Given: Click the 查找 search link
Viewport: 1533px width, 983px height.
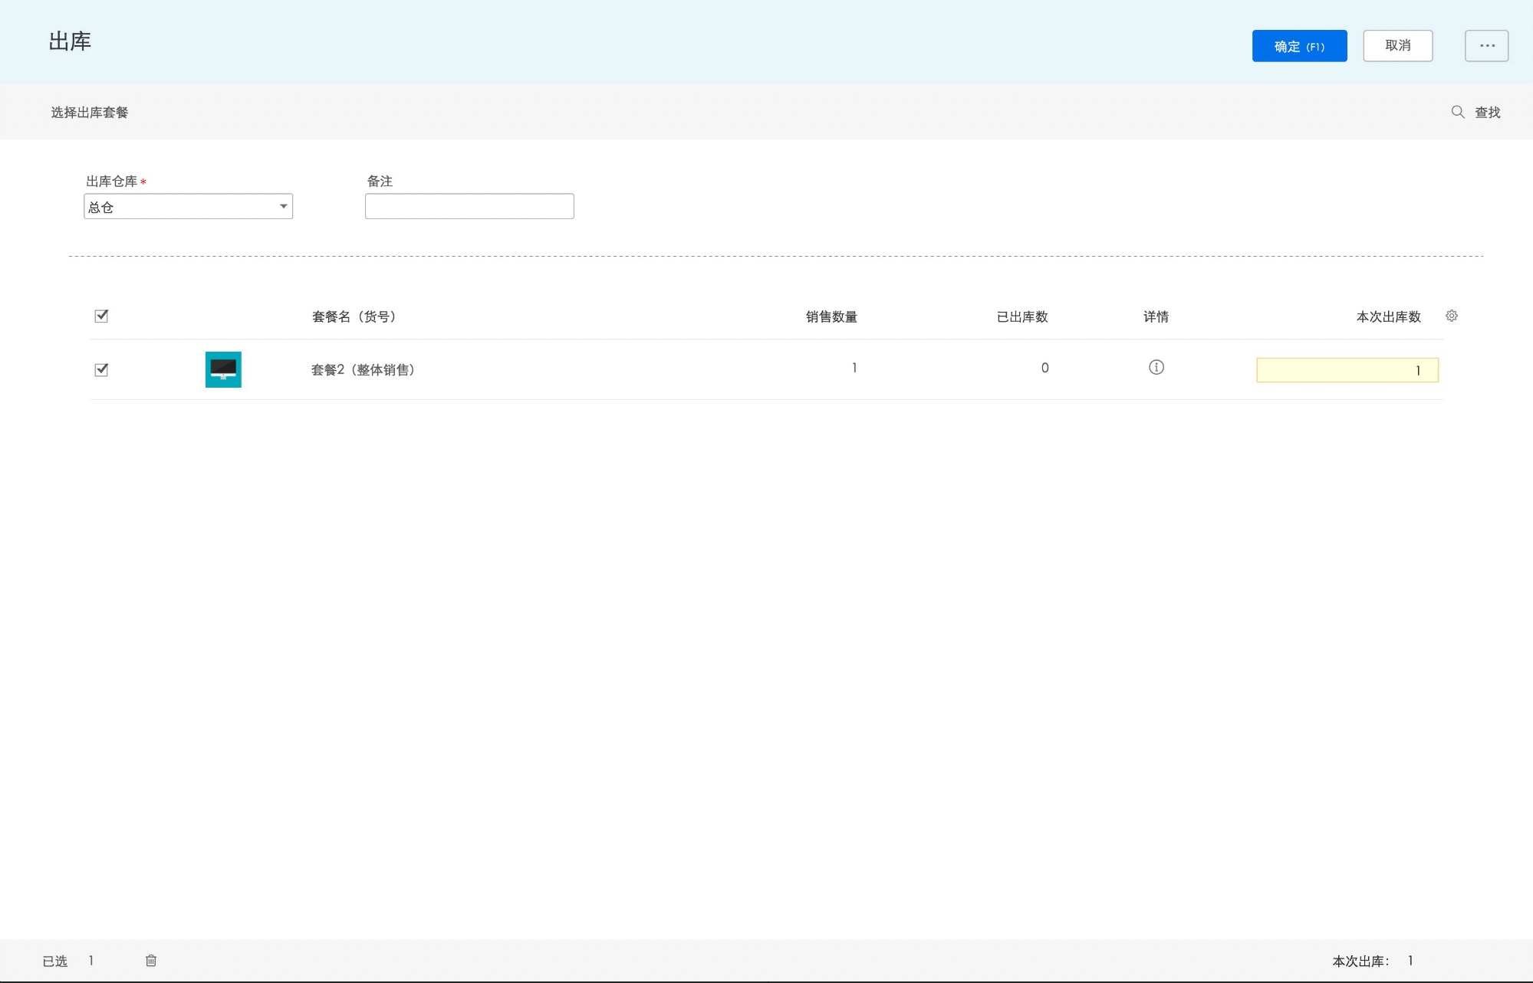Looking at the screenshot, I should pos(1487,113).
